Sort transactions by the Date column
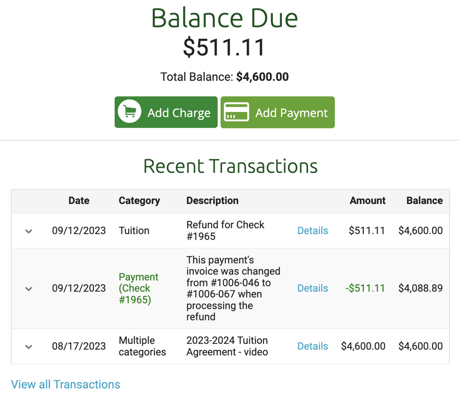 click(79, 200)
